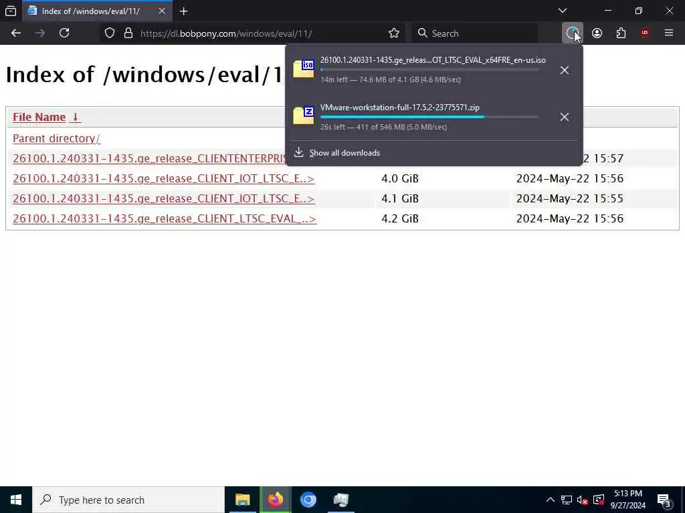Show hidden system tray icons chevron

(x=551, y=500)
